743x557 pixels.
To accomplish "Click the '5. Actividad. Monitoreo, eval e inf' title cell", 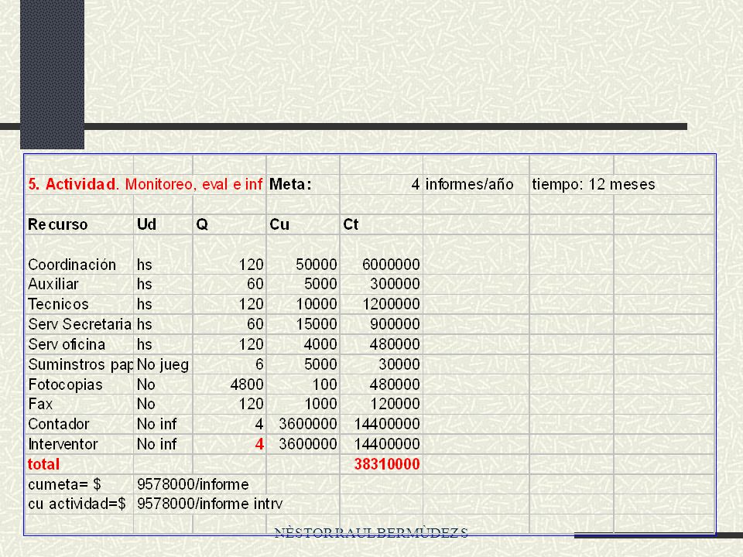I will tap(145, 184).
